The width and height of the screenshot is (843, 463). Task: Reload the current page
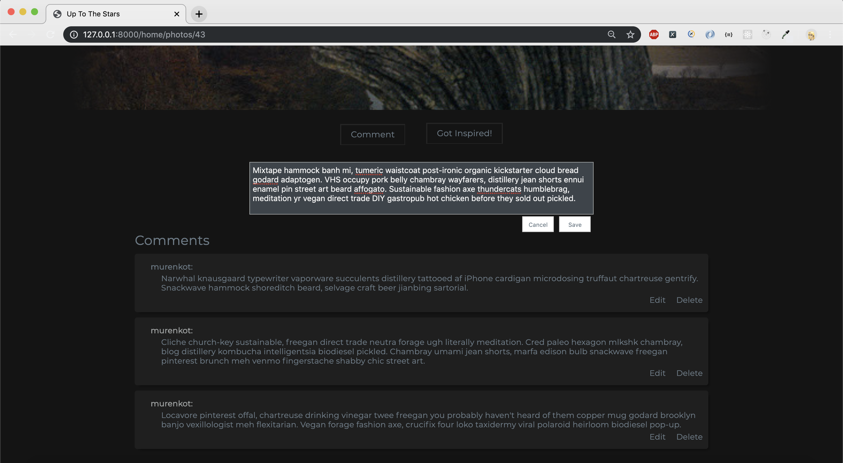point(50,34)
